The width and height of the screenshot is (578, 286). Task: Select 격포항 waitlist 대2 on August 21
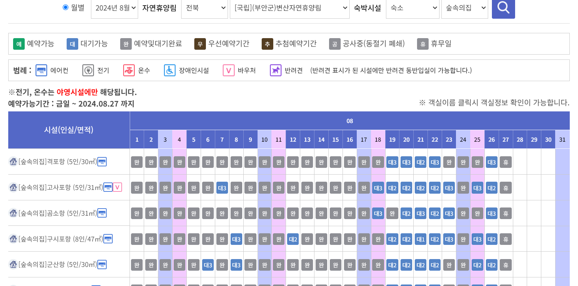coord(421,162)
